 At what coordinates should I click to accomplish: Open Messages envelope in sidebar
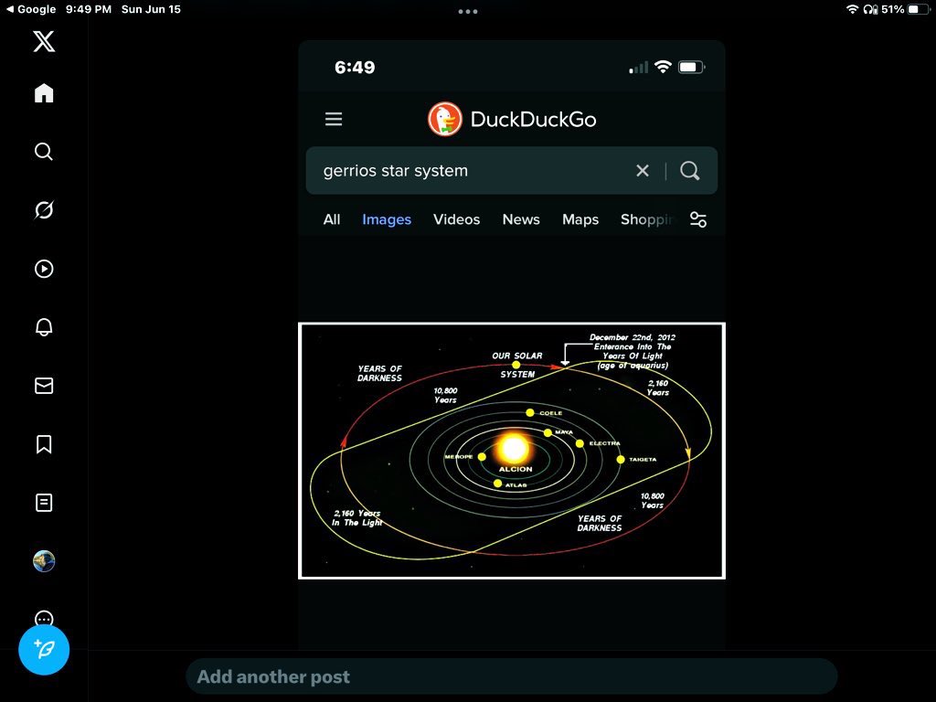[x=44, y=386]
